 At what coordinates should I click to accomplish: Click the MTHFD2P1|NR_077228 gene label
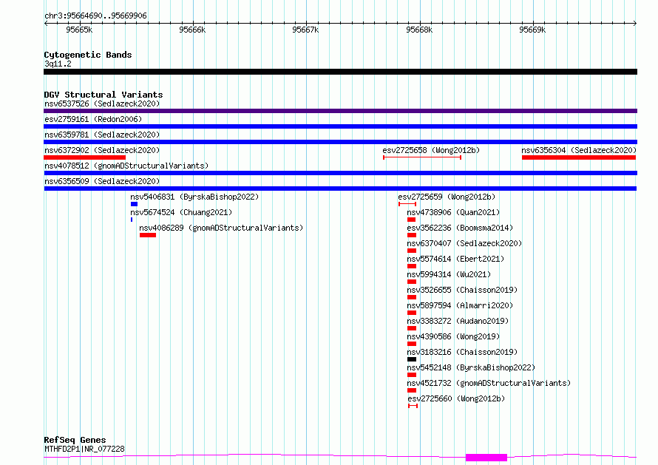click(84, 449)
